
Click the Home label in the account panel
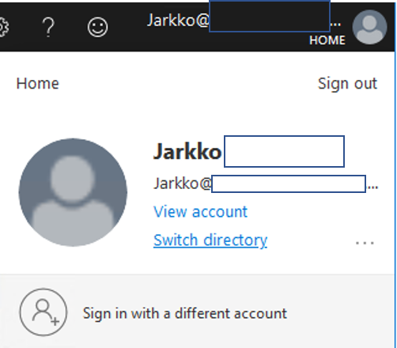pos(37,84)
